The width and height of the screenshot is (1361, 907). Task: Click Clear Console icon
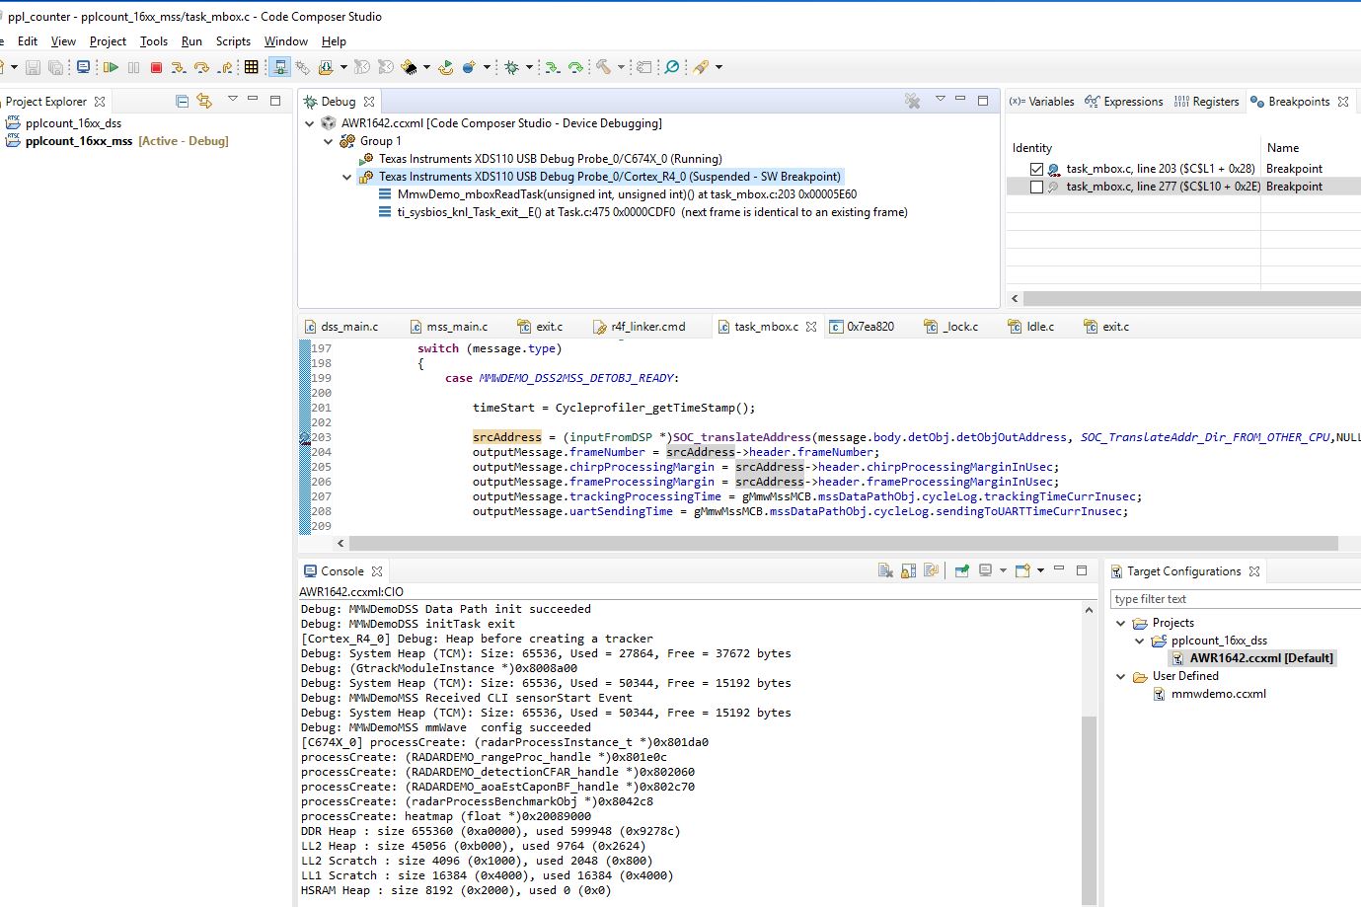tap(885, 570)
